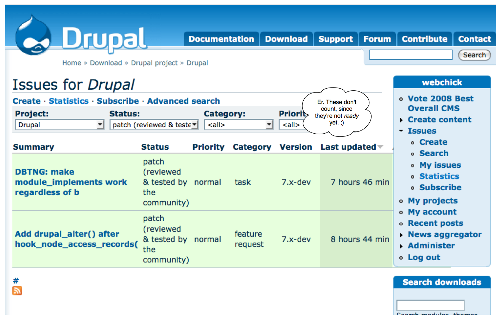
Task: Expand Create content arrow
Action: click(x=401, y=120)
